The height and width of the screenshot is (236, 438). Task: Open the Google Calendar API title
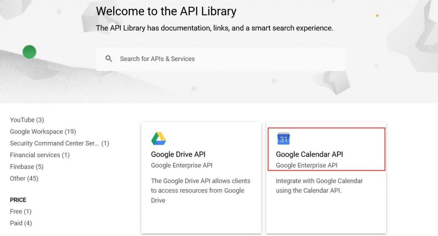(x=309, y=154)
